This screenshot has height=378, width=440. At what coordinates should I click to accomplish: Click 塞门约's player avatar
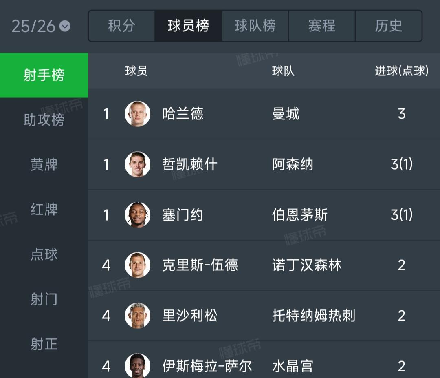[x=138, y=215]
